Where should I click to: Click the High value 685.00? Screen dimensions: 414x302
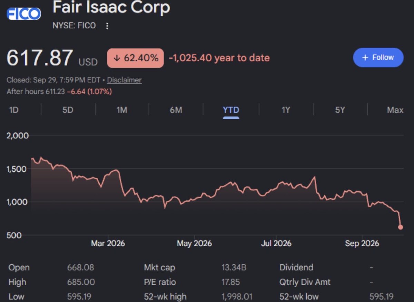click(81, 282)
